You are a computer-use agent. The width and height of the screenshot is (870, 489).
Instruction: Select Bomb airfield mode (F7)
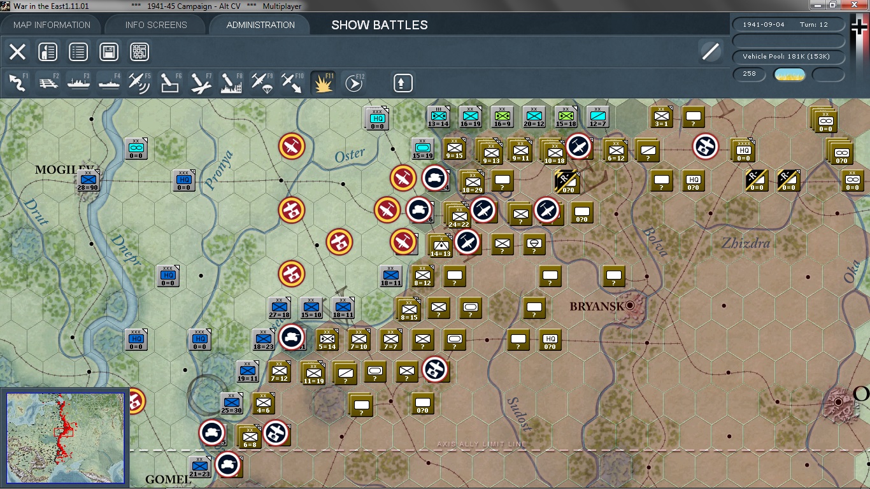coord(201,83)
